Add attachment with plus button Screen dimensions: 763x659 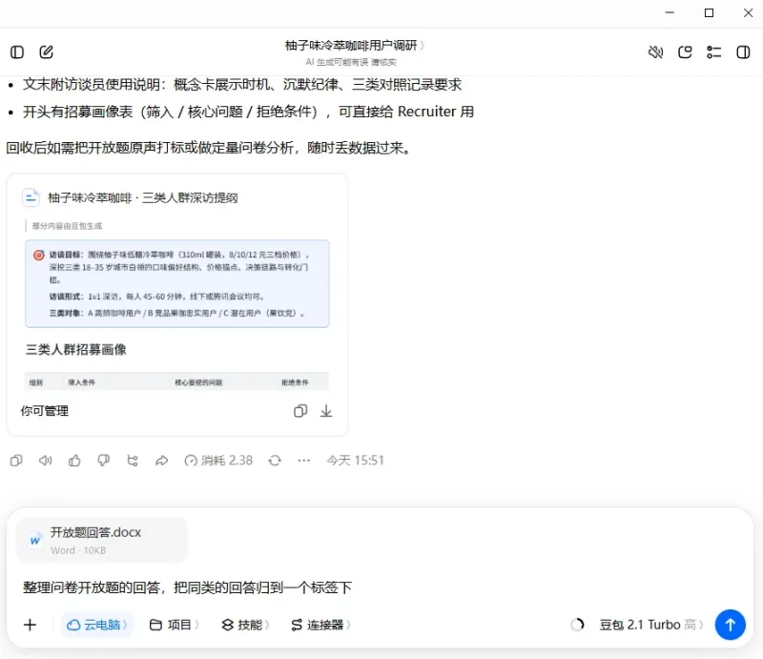31,625
